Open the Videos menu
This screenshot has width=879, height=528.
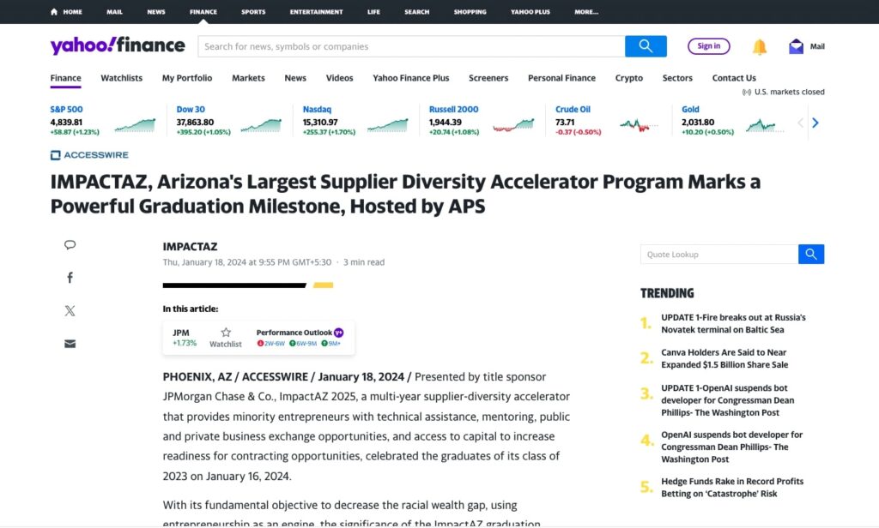340,78
